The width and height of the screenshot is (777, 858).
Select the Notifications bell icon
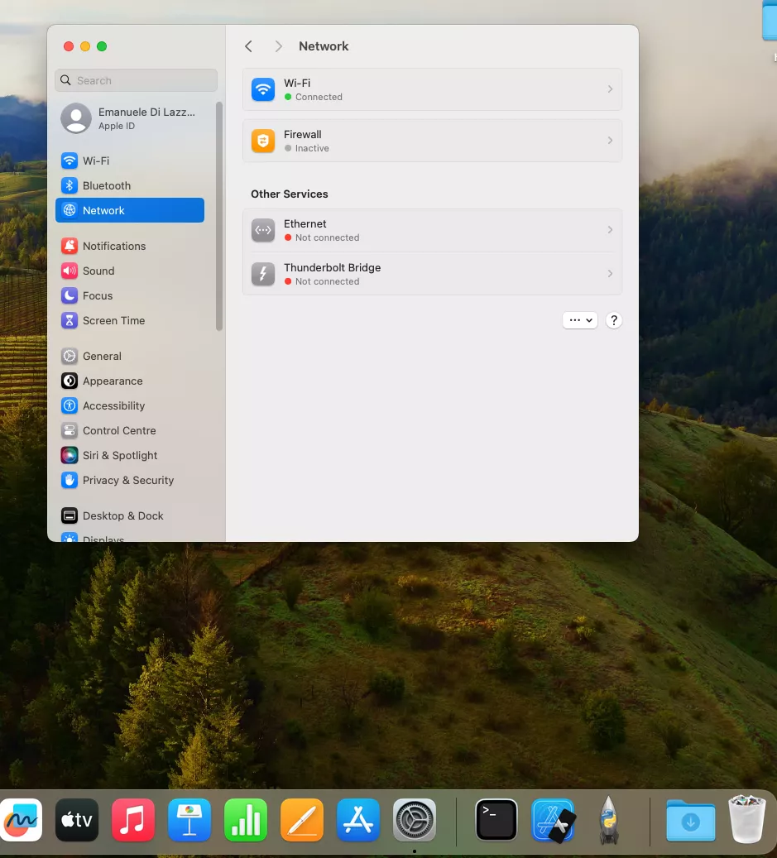[x=70, y=246]
